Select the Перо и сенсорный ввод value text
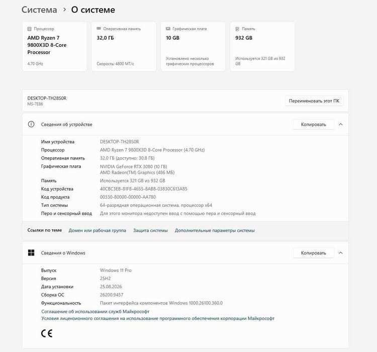Image resolution: width=377 pixels, height=352 pixels. tap(177, 213)
